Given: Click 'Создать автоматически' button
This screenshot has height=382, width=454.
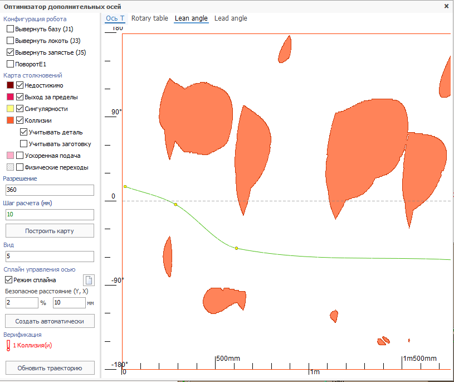Looking at the screenshot, I should click(x=50, y=321).
